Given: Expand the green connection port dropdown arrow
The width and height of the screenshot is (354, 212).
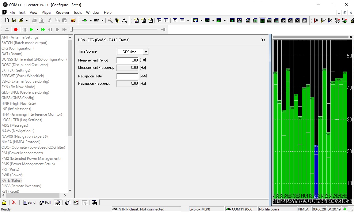Looking at the screenshot, I should pos(91,20).
